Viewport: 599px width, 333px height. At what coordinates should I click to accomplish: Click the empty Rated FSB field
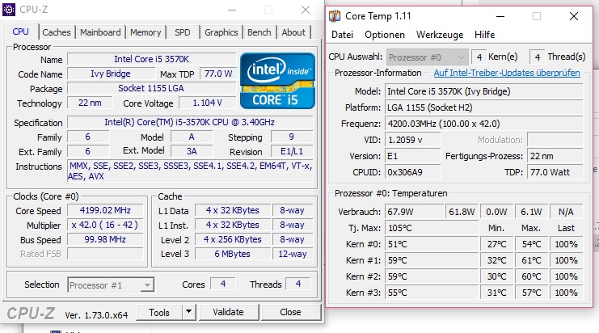(105, 254)
